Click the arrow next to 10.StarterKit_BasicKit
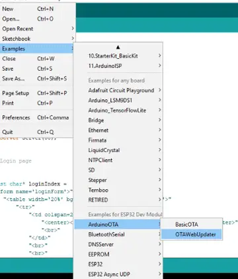 tap(160, 56)
